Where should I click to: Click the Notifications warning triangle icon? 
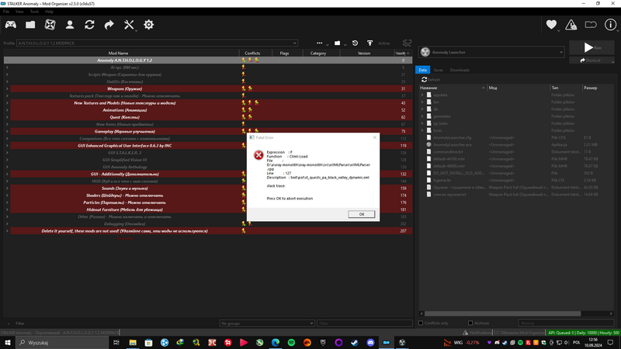click(572, 26)
